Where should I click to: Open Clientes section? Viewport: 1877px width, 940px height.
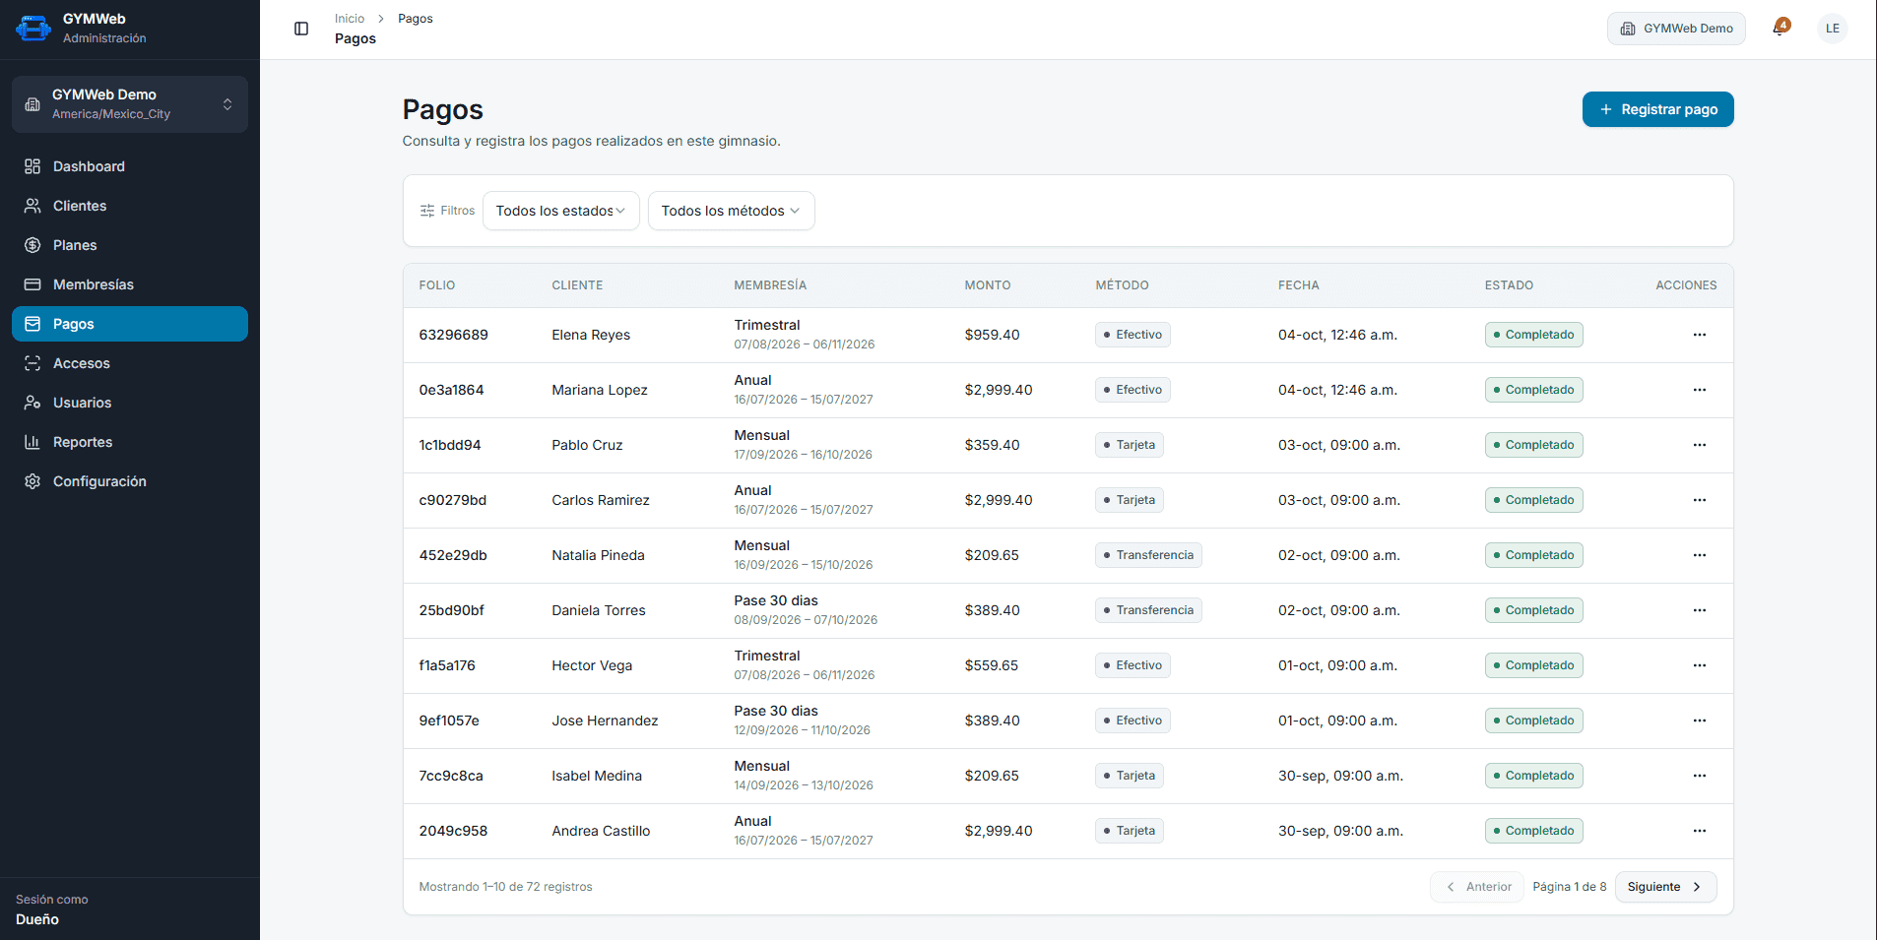(x=130, y=206)
